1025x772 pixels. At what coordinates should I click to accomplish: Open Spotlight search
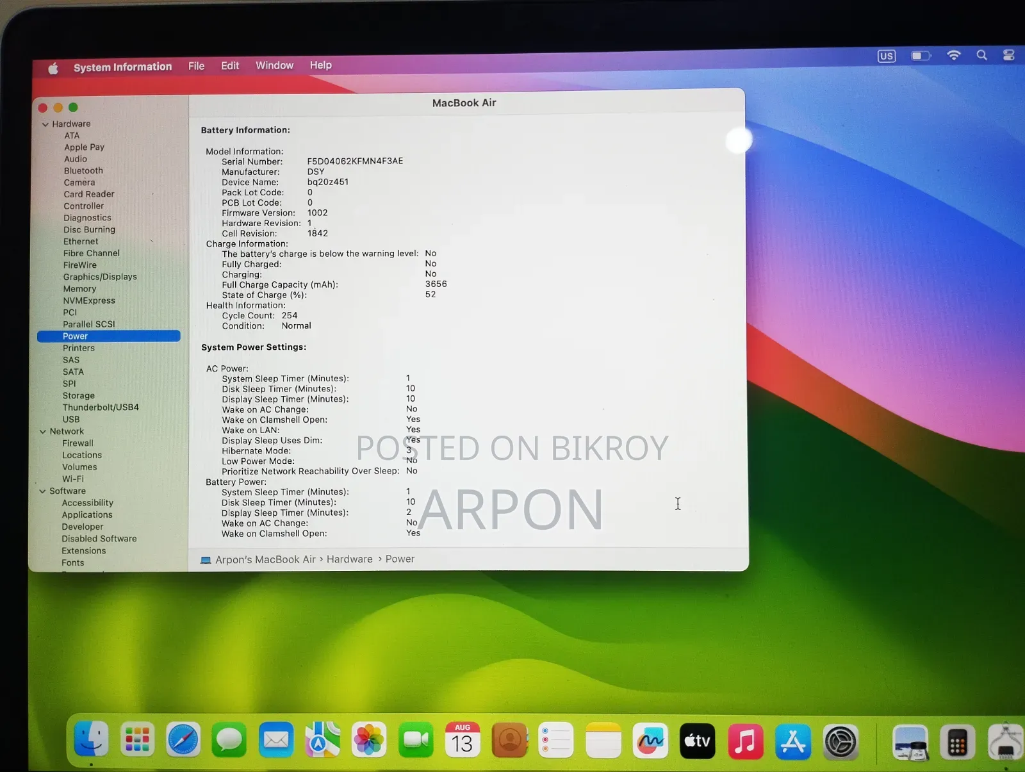point(981,55)
